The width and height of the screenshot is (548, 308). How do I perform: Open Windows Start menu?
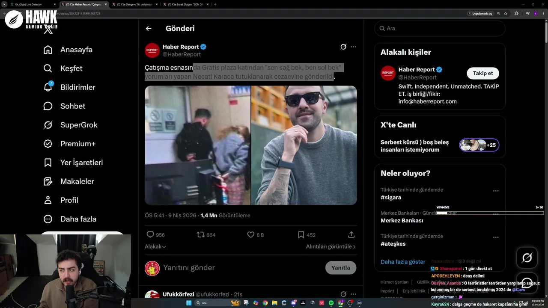coord(189,303)
